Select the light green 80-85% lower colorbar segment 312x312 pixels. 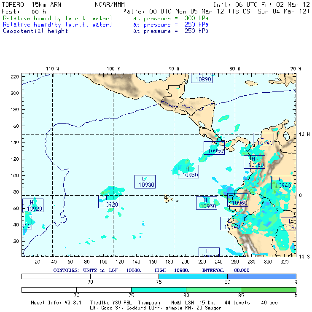213,290
